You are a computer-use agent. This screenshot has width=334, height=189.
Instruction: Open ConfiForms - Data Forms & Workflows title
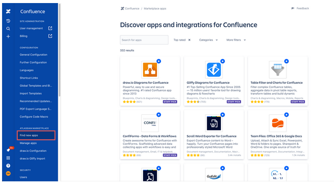(150, 136)
